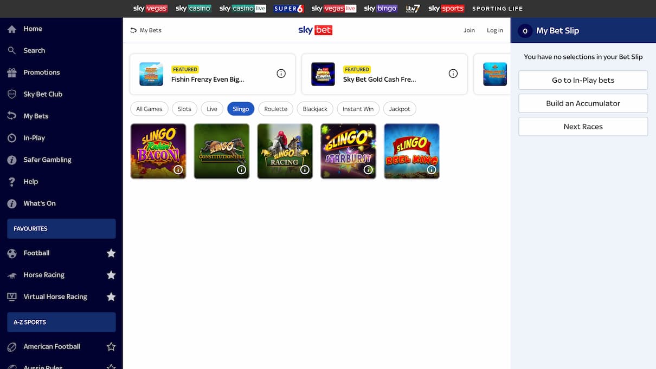The height and width of the screenshot is (369, 656).
Task: Select the Jackpot filter
Action: [x=400, y=109]
